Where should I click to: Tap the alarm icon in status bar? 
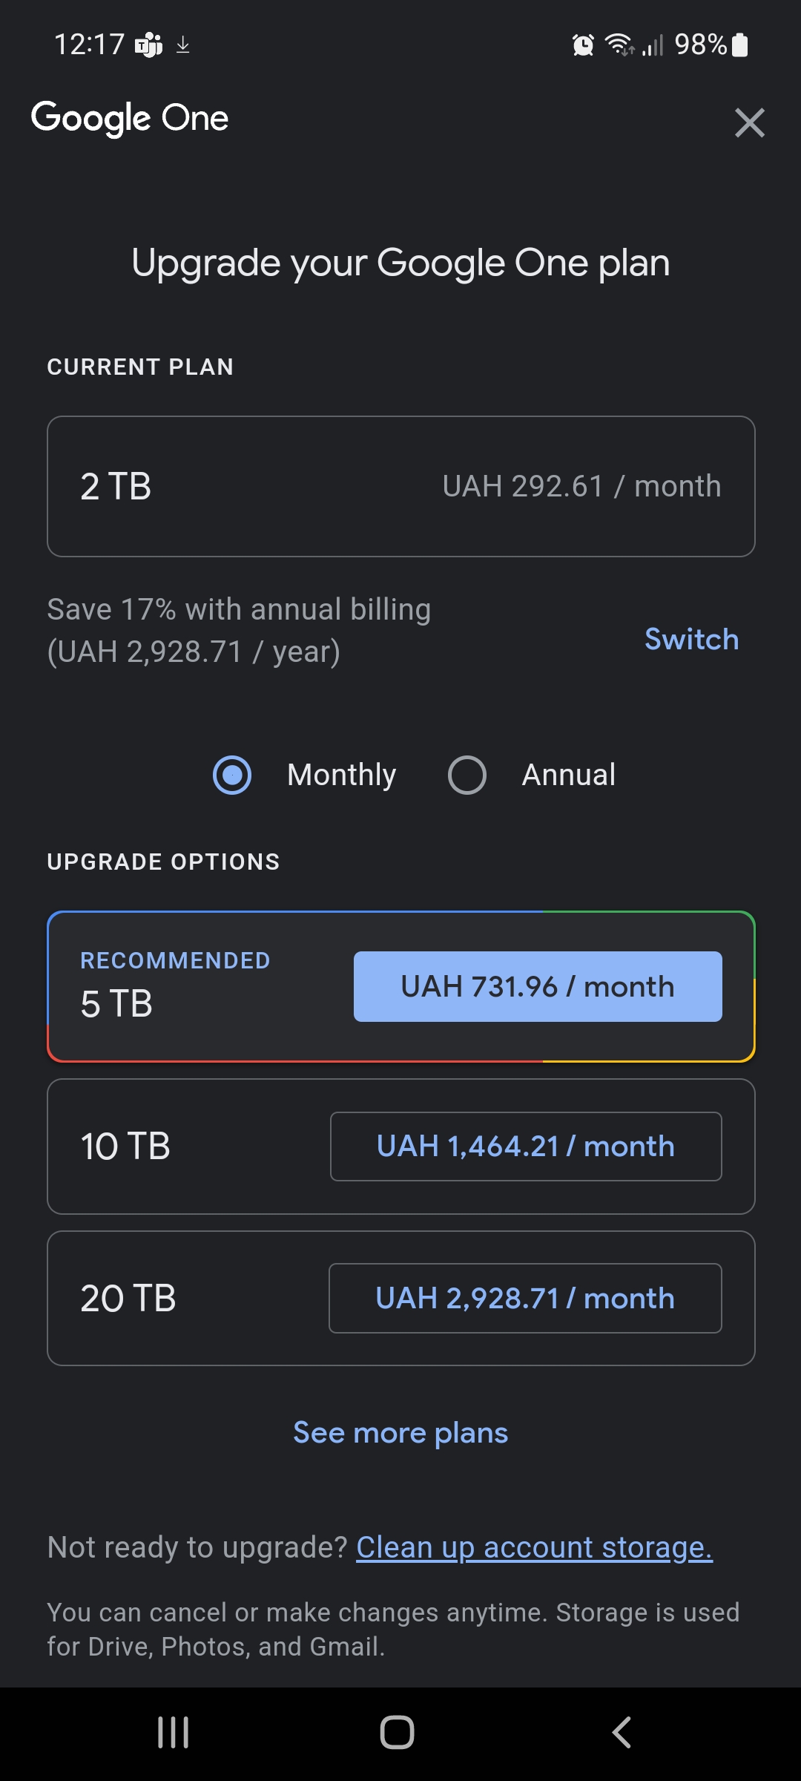click(x=583, y=45)
